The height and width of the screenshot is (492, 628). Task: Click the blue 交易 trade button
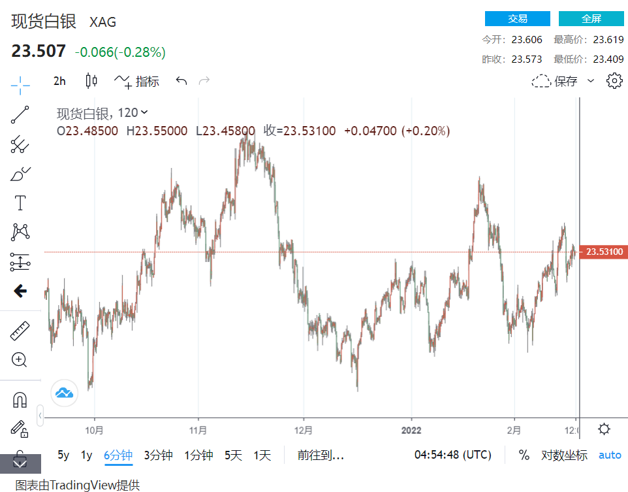(517, 18)
